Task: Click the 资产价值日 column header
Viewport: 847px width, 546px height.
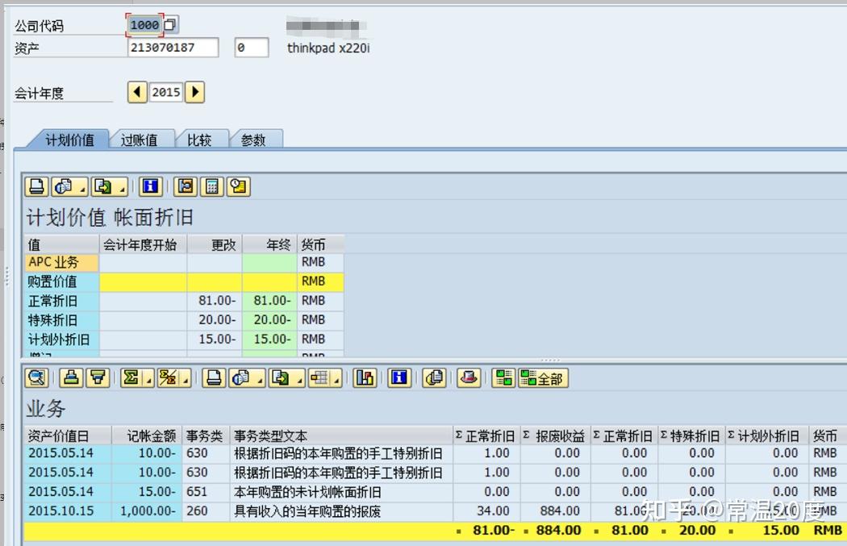Action: point(68,436)
